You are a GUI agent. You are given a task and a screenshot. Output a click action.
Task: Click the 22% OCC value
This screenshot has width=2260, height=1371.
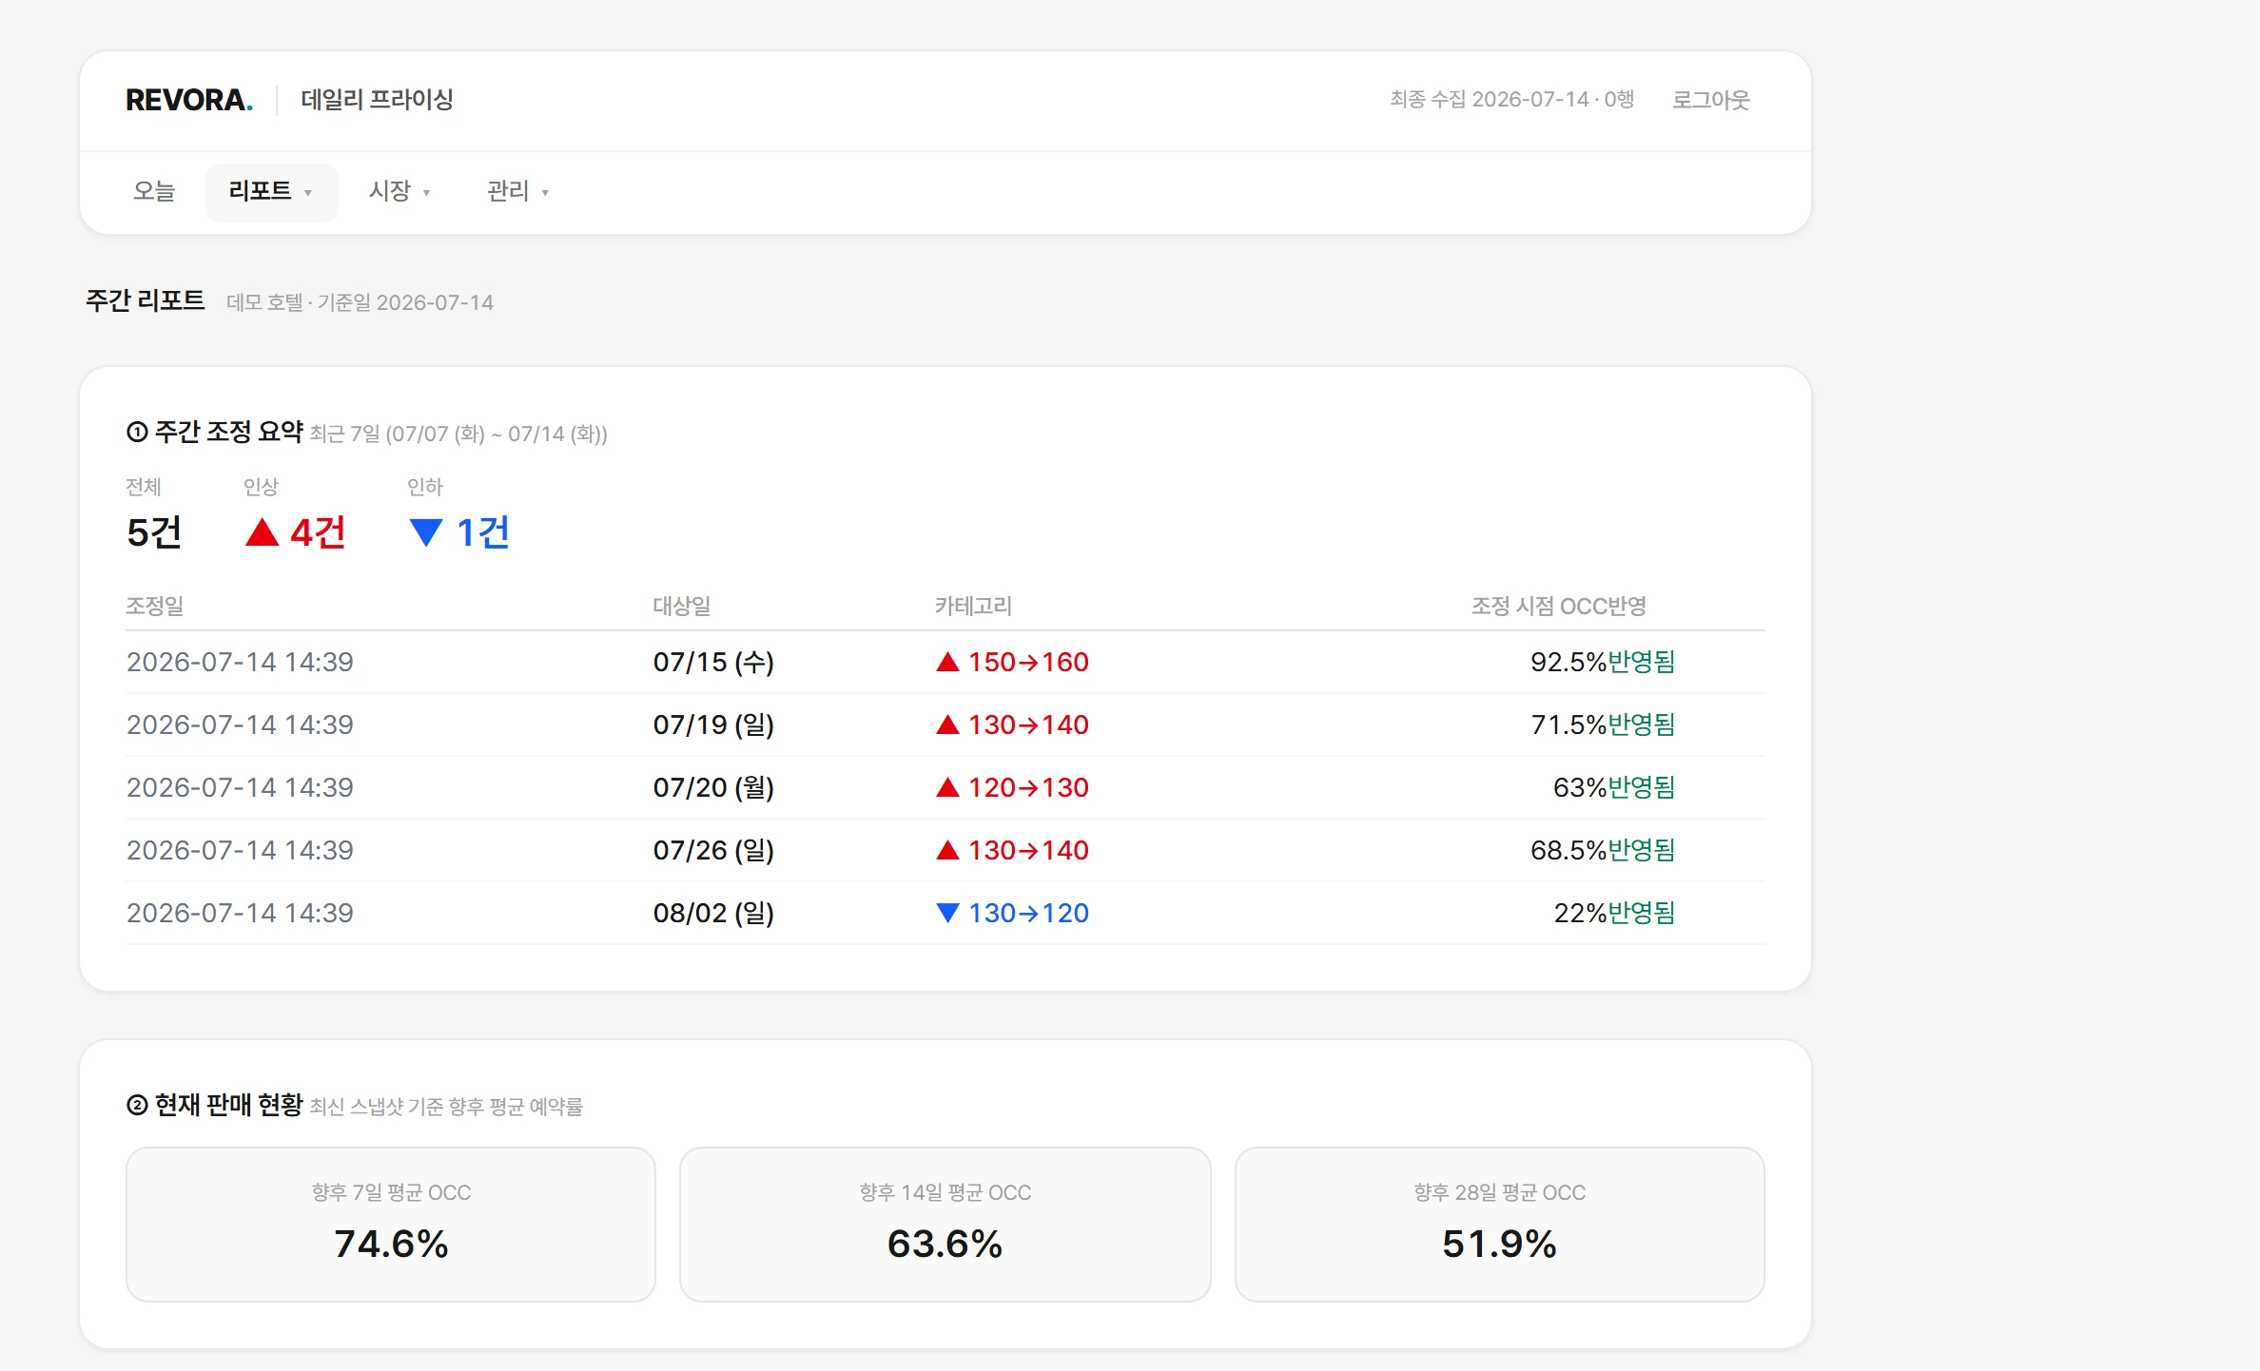[x=1580, y=913]
